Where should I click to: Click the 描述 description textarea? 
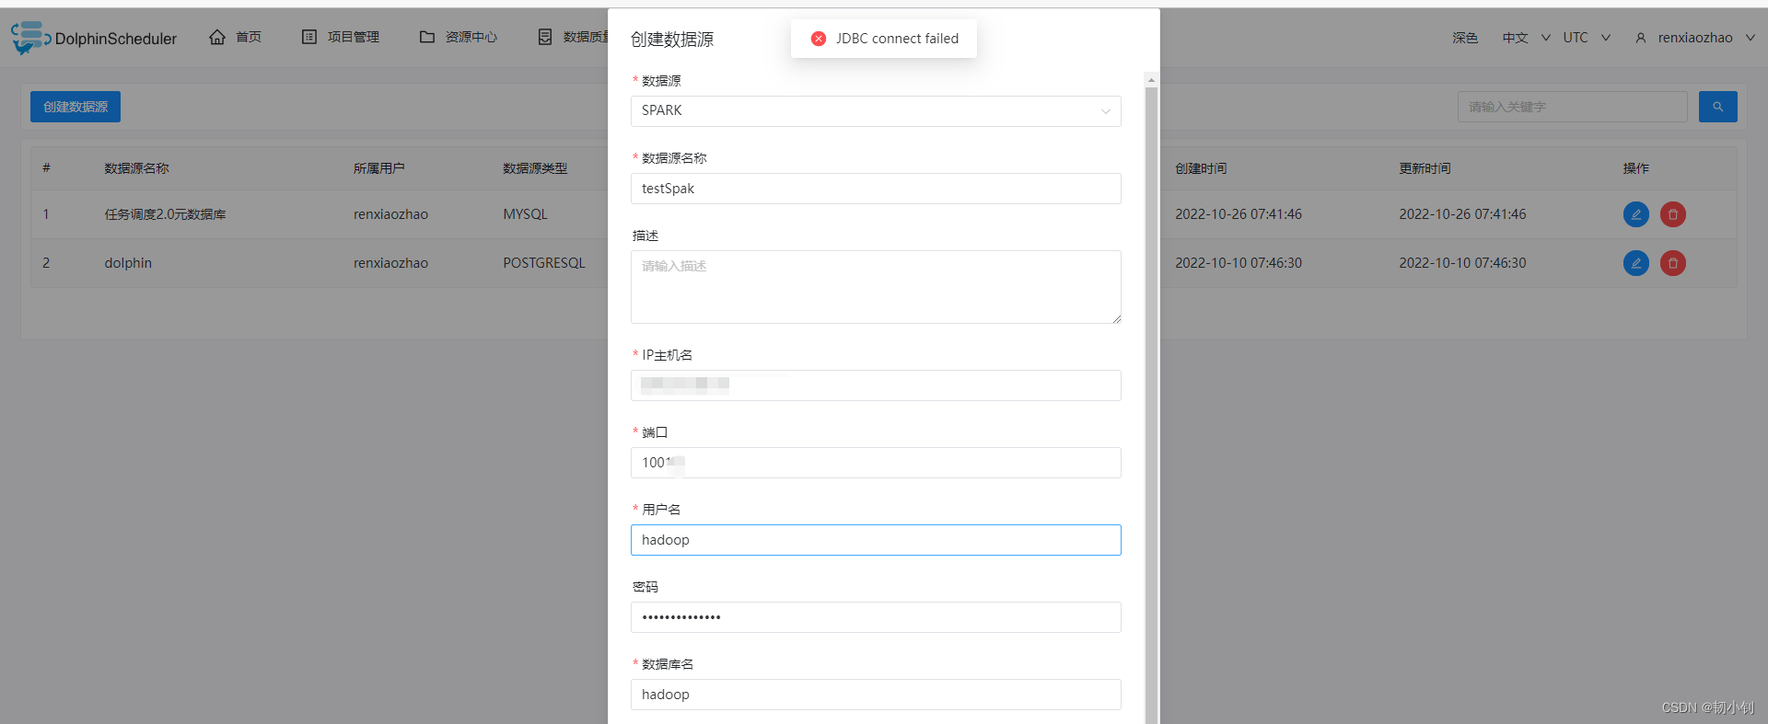pos(876,287)
